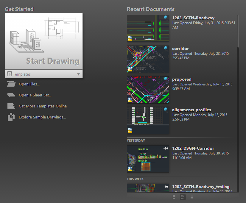Click the drawing file icon on corridor thumbnail
246x203 pixels.
pyautogui.click(x=130, y=69)
